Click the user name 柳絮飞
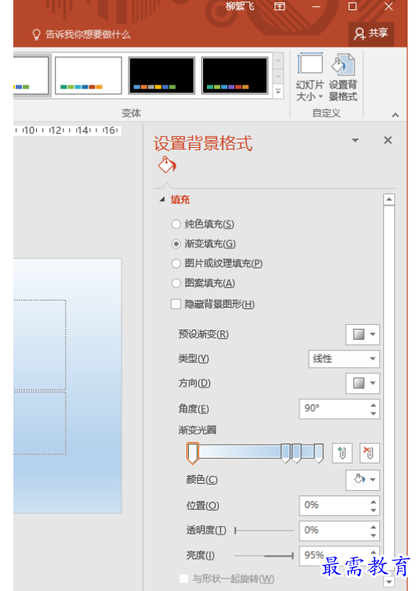Image resolution: width=417 pixels, height=591 pixels. coord(240,6)
